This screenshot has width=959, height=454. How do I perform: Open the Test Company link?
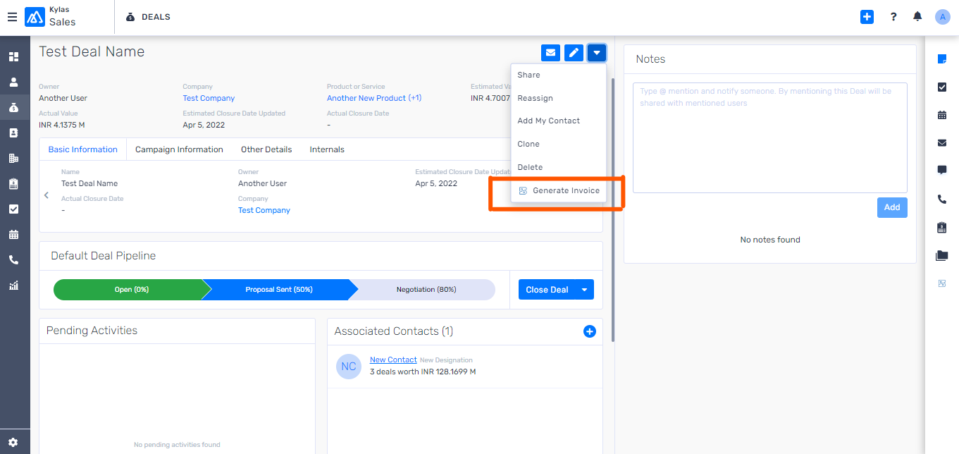click(x=209, y=98)
